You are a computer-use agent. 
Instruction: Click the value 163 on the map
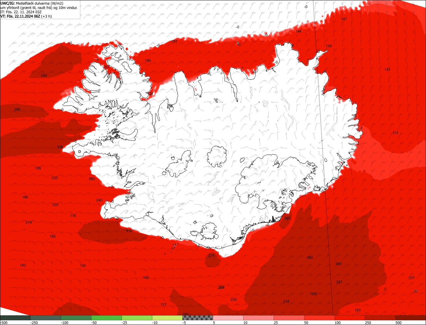pos(357,310)
